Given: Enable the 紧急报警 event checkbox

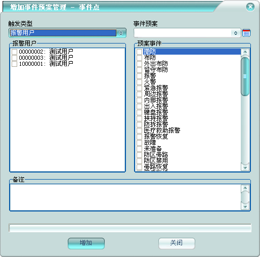Looking at the screenshot, I should pyautogui.click(x=139, y=88).
